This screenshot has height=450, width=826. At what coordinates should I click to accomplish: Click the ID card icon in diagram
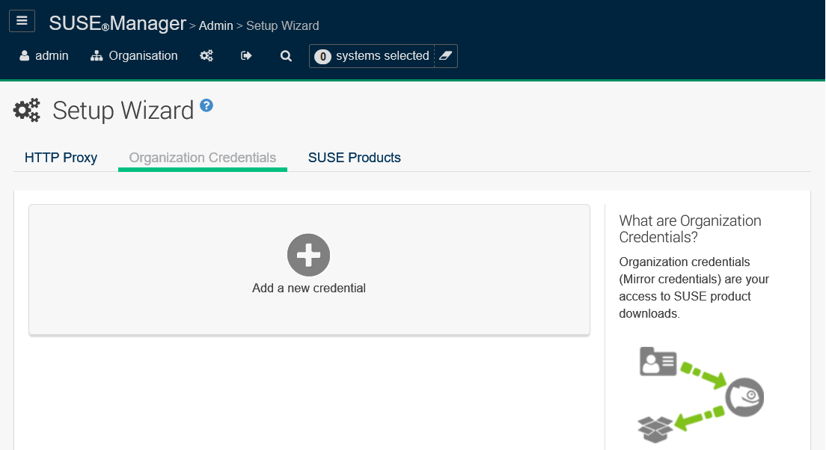(x=658, y=362)
